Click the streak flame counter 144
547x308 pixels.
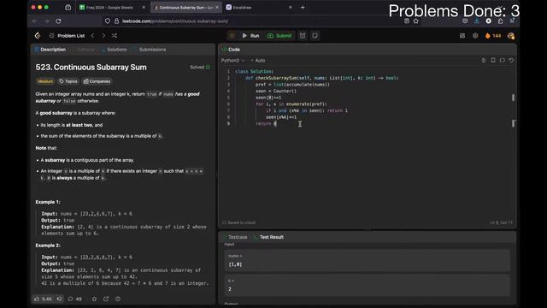tap(493, 36)
